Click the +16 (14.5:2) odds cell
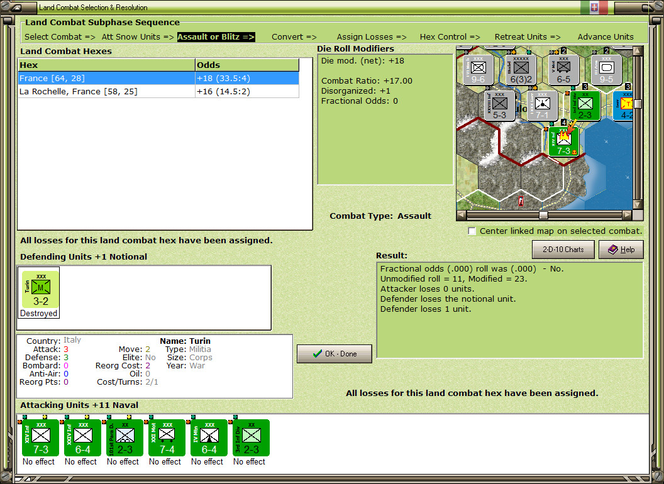The width and height of the screenshot is (664, 484). coord(247,92)
